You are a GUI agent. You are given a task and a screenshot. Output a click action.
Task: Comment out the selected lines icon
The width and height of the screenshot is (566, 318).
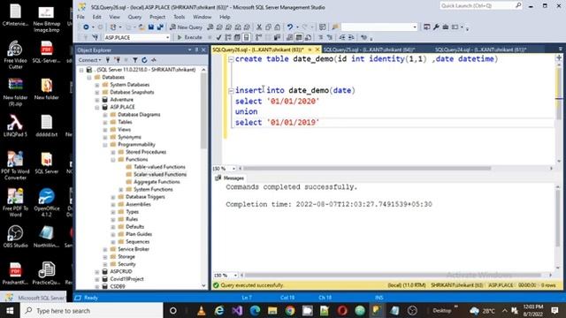pyautogui.click(x=321, y=37)
